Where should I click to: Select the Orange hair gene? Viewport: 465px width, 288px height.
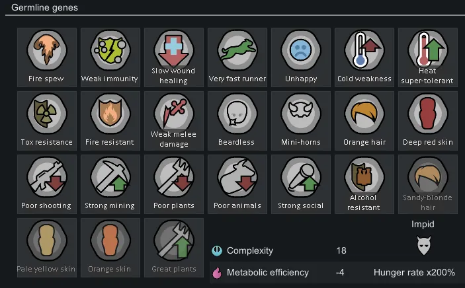coord(364,121)
